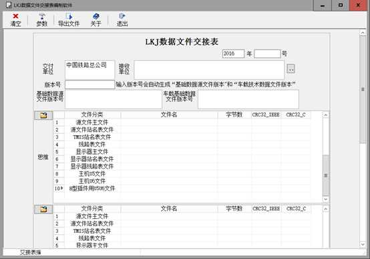Open the 参数 (parameters) toolbar icon

pos(42,20)
